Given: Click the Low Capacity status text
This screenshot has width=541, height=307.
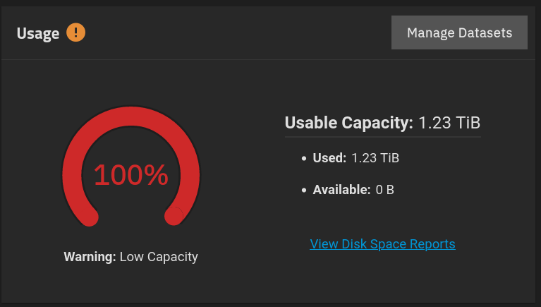Looking at the screenshot, I should click(159, 257).
